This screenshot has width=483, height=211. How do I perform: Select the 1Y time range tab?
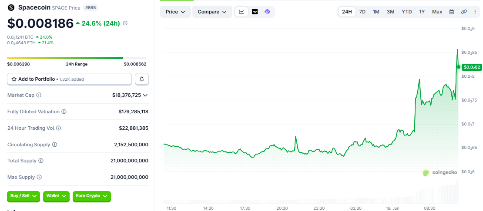pos(422,12)
